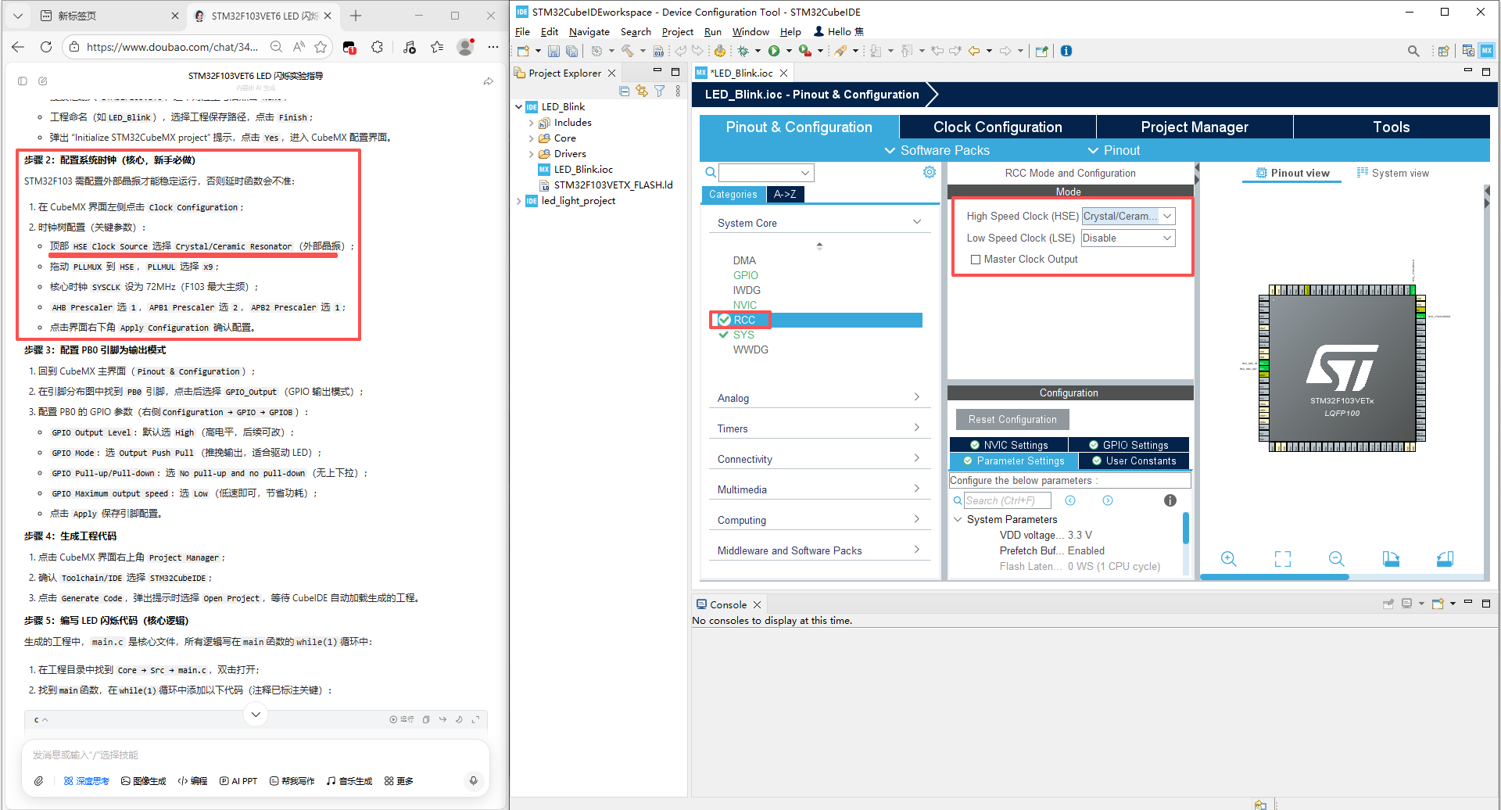
Task: Switch to Clock Configuration tab
Action: [x=998, y=127]
